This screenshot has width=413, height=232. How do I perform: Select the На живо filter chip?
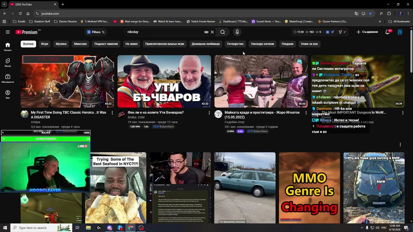[132, 44]
